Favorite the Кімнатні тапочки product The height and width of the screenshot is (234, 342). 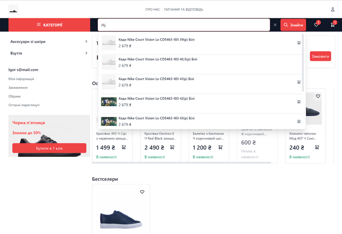318,96
